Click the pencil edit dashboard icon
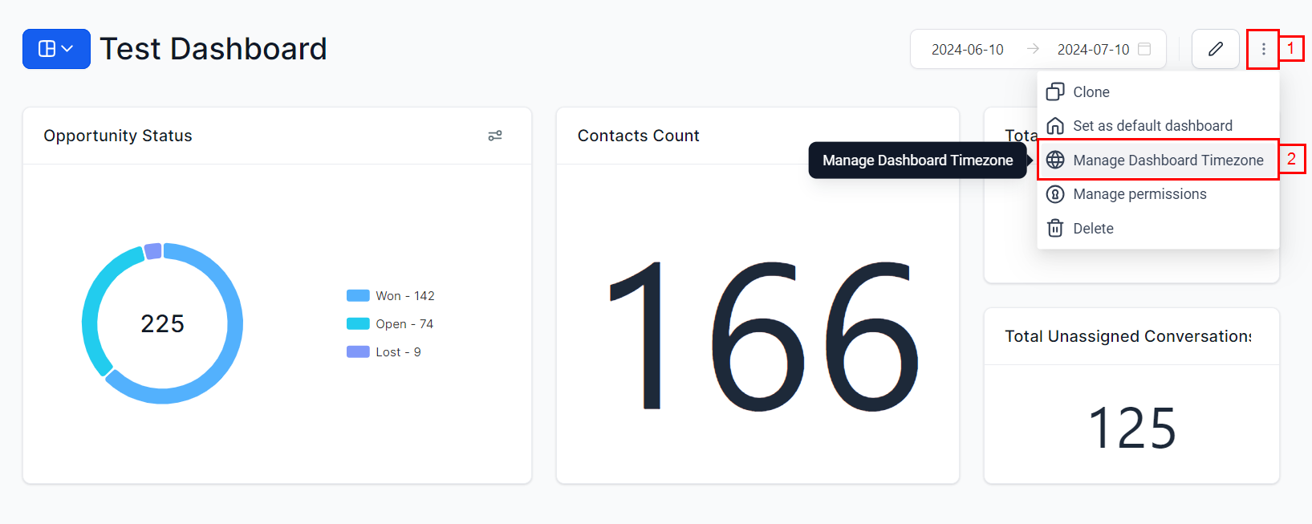The width and height of the screenshot is (1312, 524). pos(1216,49)
